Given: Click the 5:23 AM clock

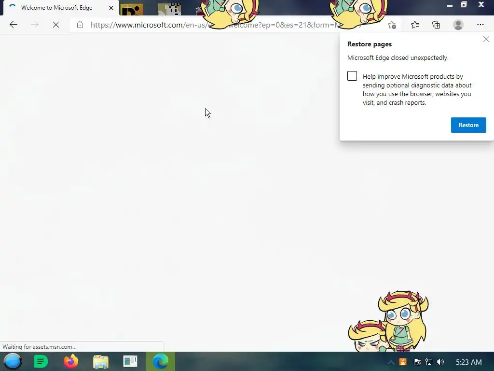Looking at the screenshot, I should pos(468,362).
